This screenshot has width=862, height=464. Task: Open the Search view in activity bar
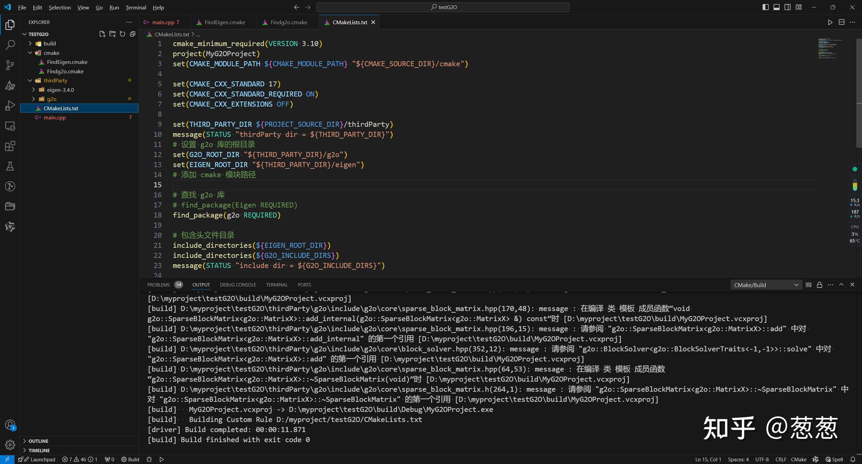[10, 45]
